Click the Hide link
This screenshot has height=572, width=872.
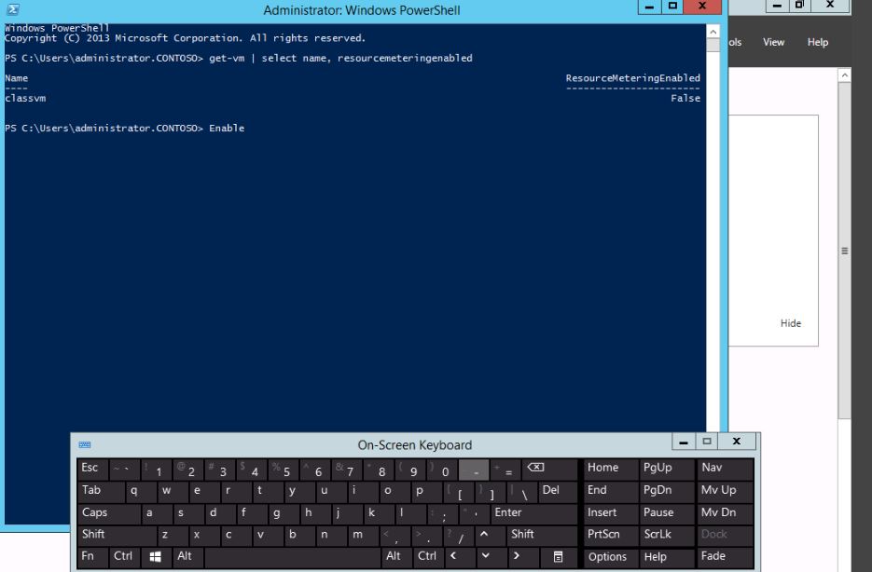click(x=790, y=323)
